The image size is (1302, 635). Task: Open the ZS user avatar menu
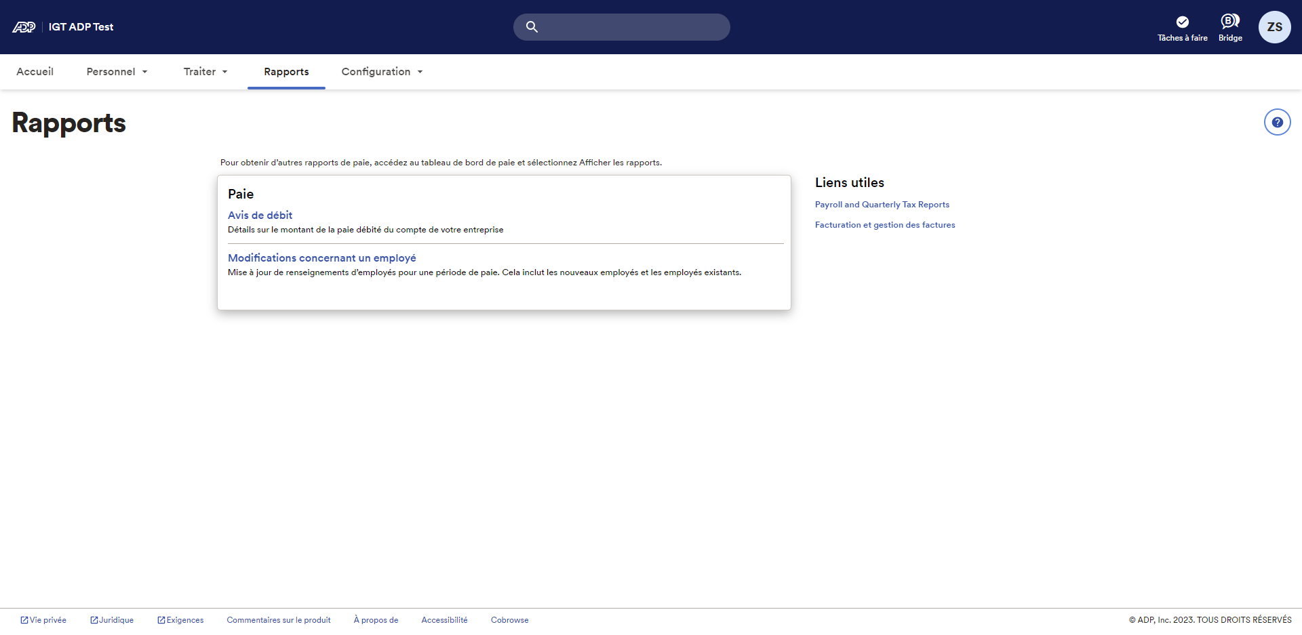1274,27
